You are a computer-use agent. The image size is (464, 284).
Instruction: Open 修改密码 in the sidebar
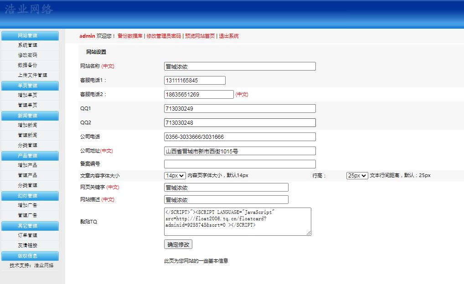tap(27, 55)
